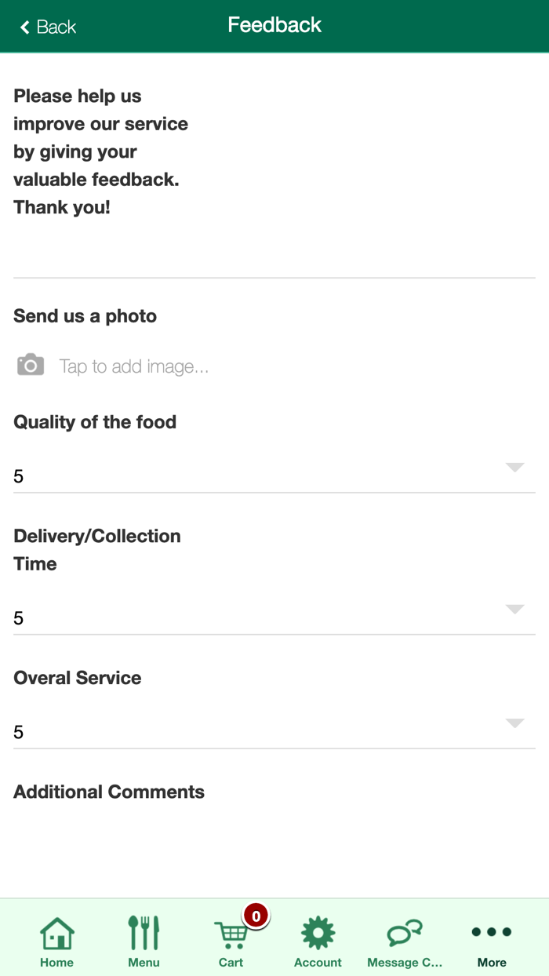Tap the Overal Service rating value 5
The height and width of the screenshot is (976, 549).
click(17, 730)
